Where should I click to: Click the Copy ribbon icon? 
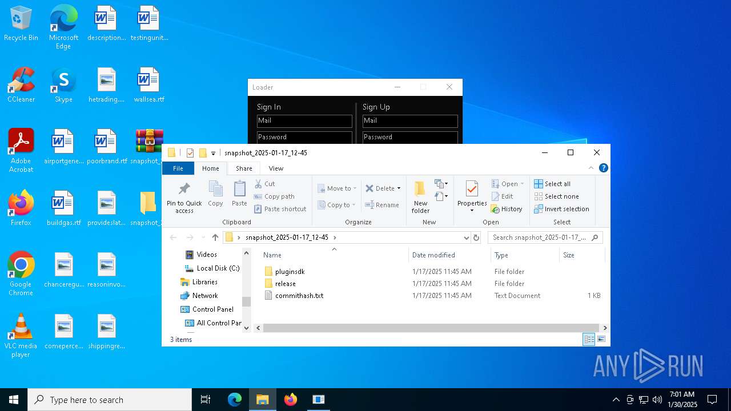click(x=215, y=189)
